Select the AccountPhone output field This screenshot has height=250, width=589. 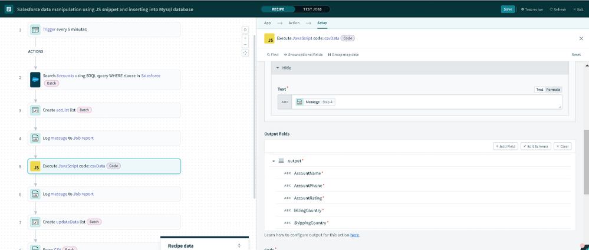pos(423,185)
